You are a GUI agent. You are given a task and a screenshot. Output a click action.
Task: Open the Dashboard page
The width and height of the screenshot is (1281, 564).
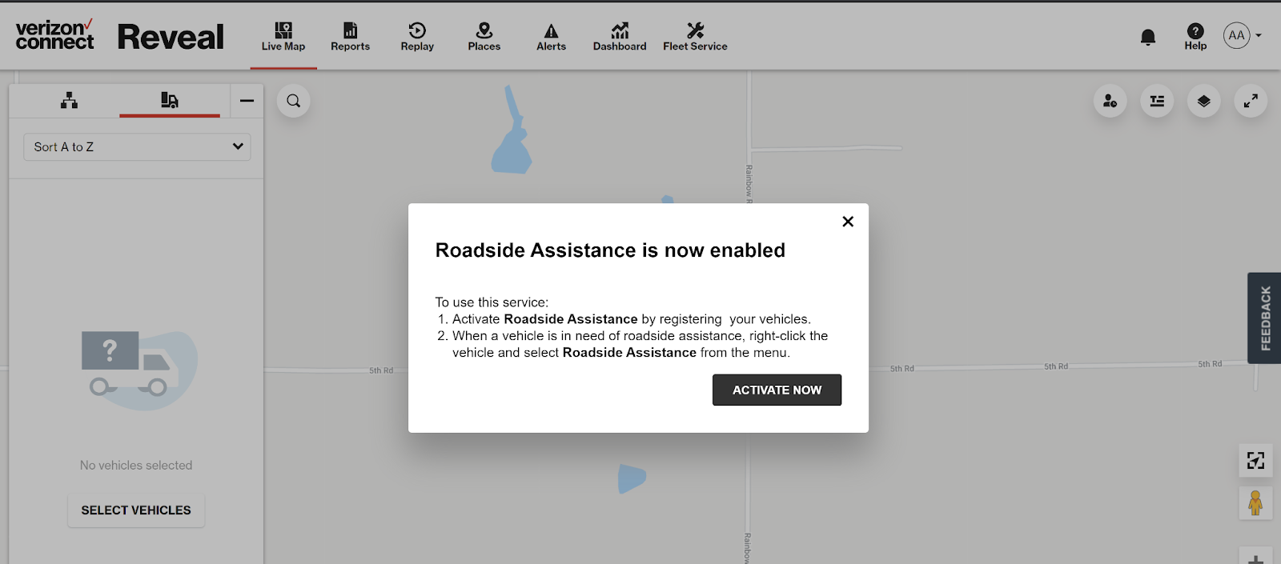tap(620, 37)
